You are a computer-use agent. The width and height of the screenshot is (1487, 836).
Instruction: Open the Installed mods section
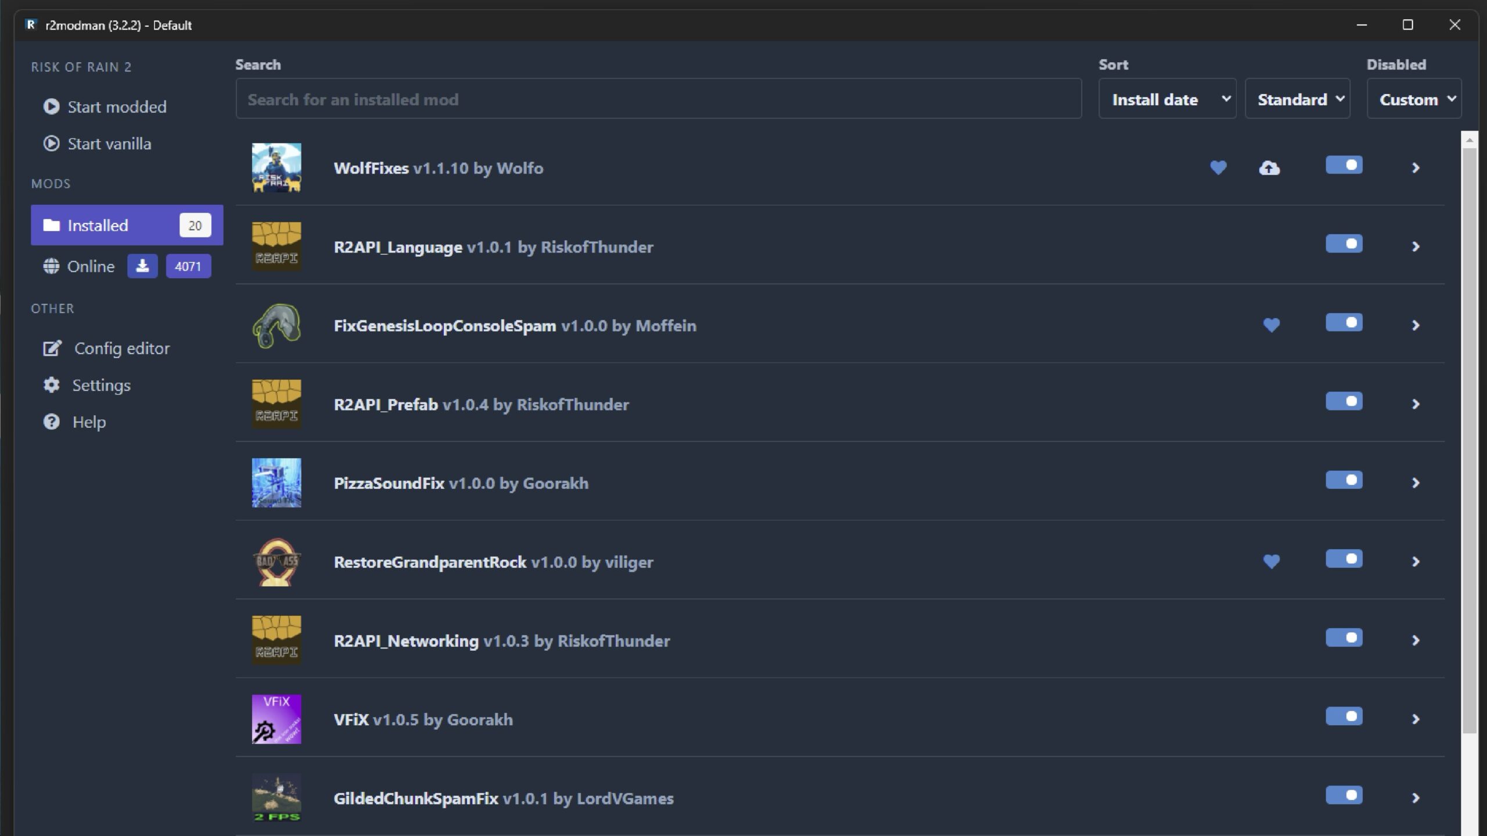(x=127, y=225)
